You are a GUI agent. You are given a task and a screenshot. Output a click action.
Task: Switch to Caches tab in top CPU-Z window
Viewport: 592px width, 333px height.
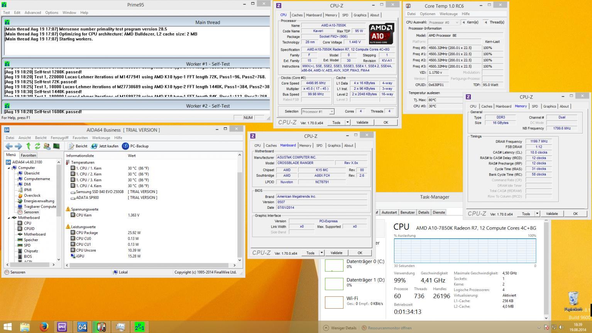coord(297,15)
